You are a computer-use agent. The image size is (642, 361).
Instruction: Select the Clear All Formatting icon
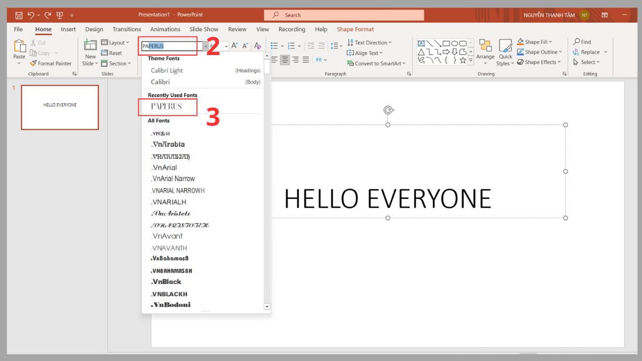[x=258, y=45]
